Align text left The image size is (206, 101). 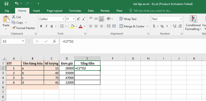(91, 26)
